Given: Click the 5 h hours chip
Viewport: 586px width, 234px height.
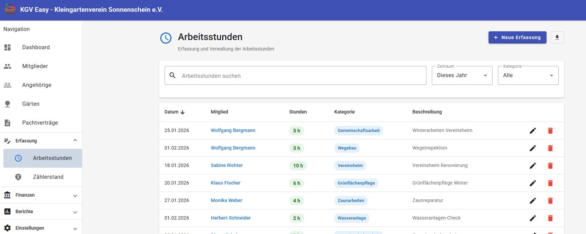Looking at the screenshot, I should (297, 131).
